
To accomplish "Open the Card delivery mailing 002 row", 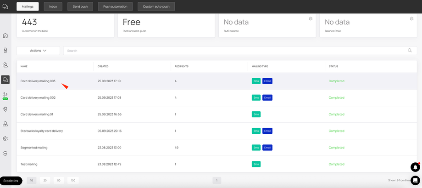I will [x=217, y=97].
